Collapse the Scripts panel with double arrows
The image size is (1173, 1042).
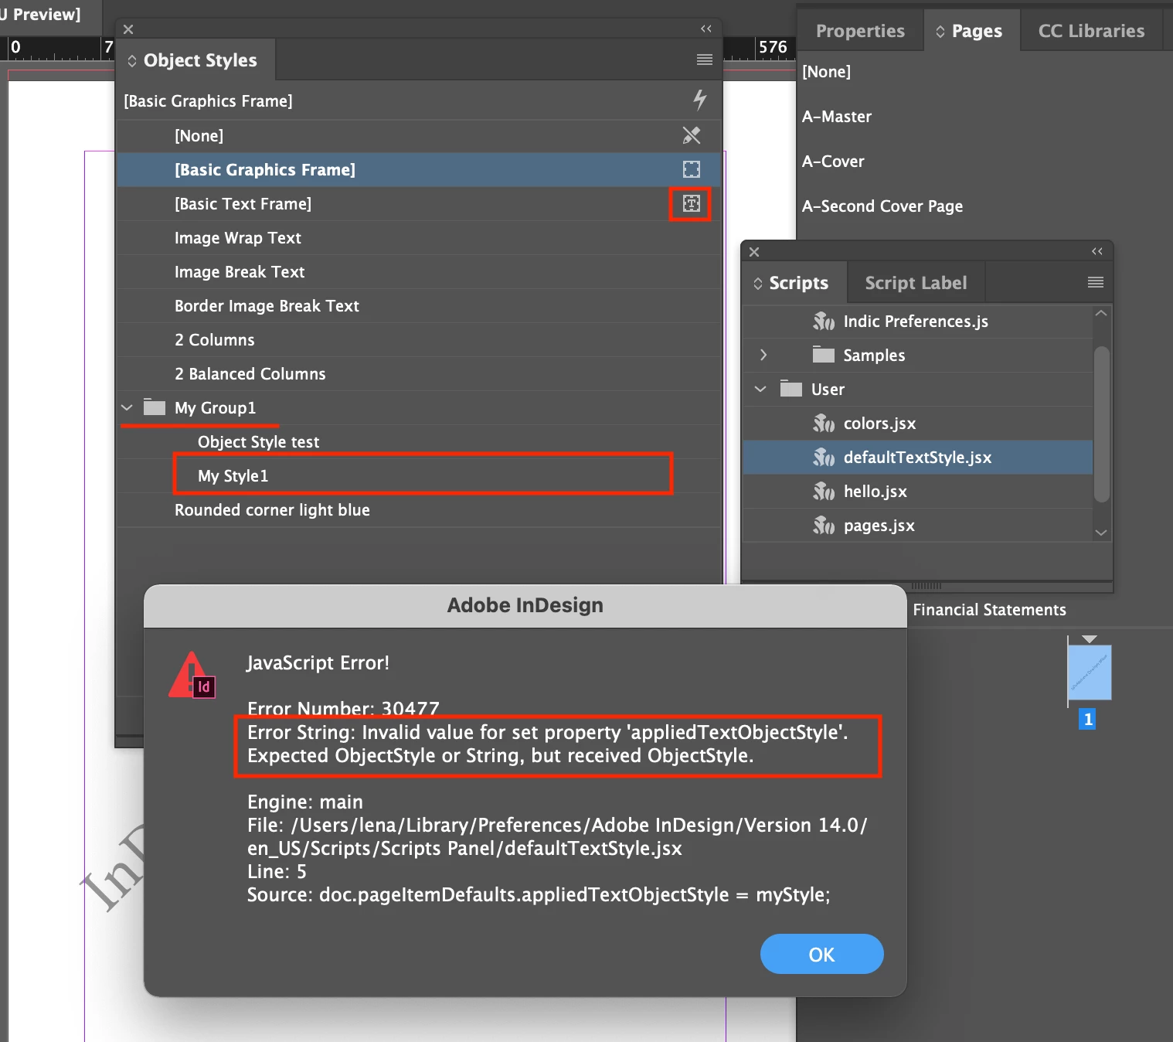click(1097, 251)
